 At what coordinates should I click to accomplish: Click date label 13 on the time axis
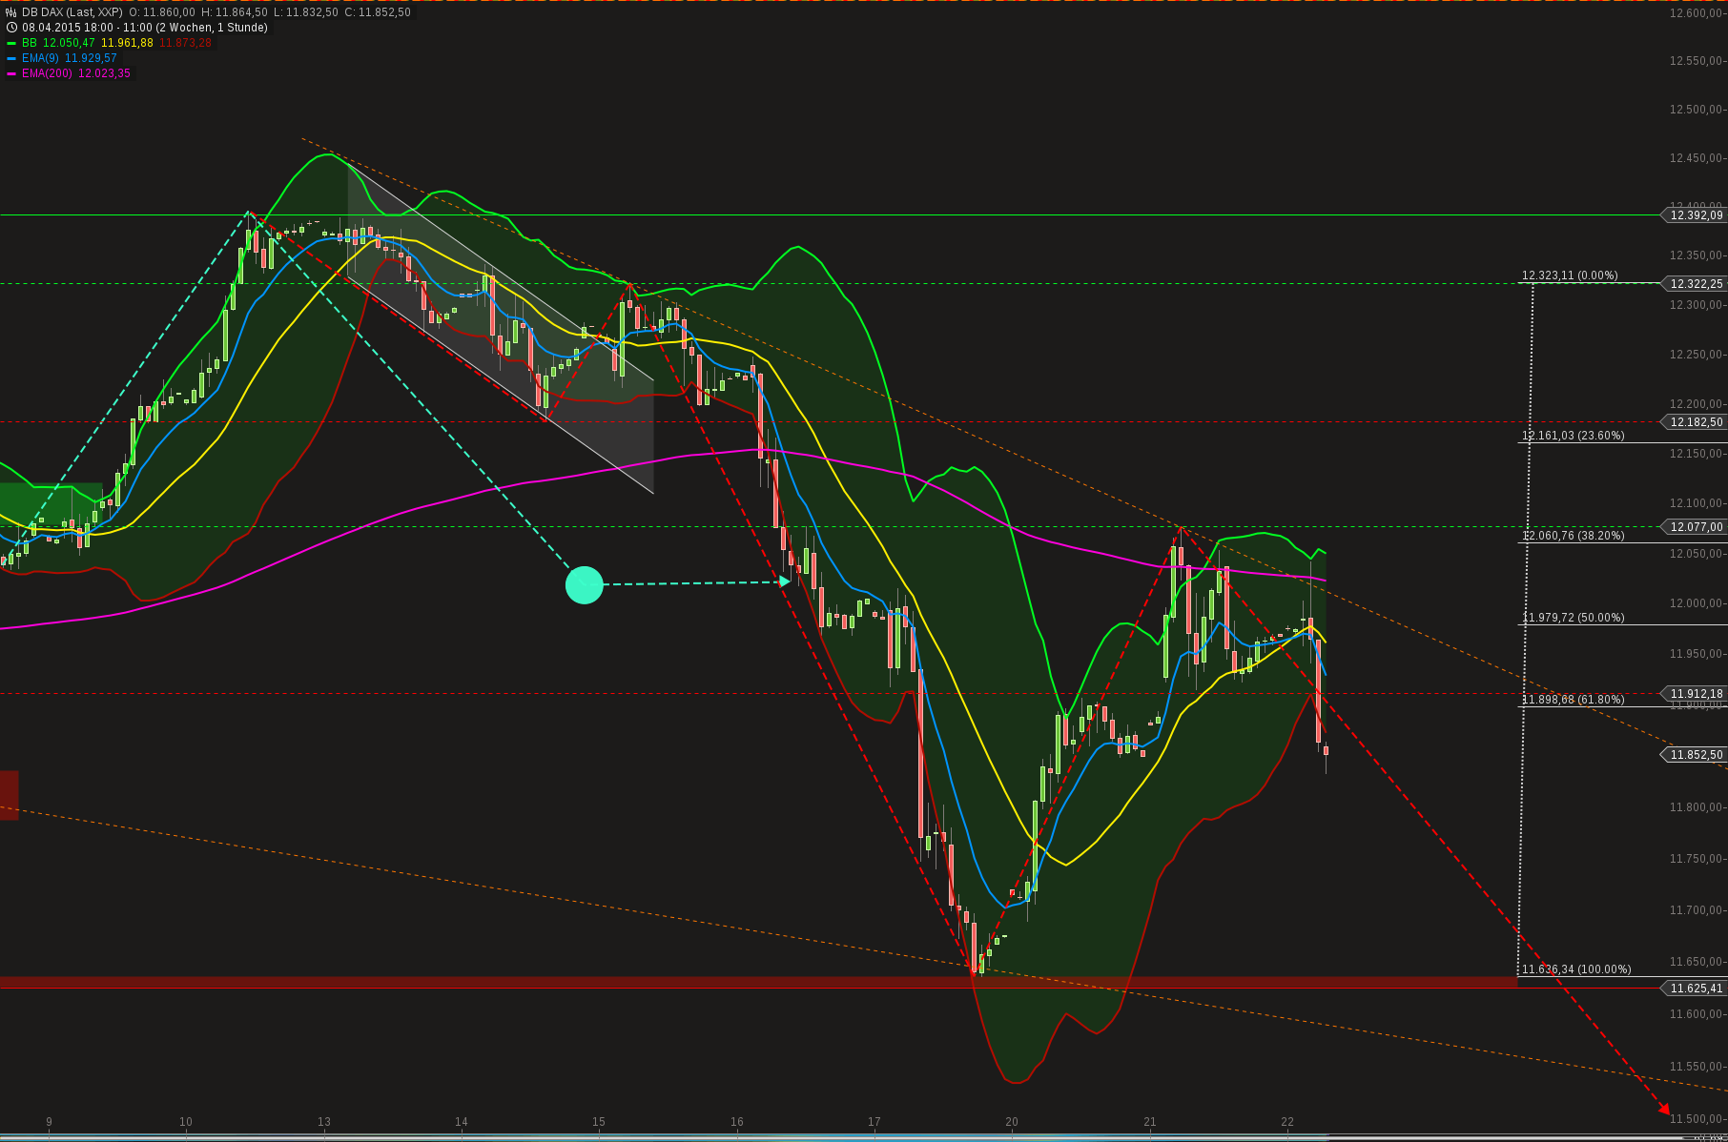324,1122
